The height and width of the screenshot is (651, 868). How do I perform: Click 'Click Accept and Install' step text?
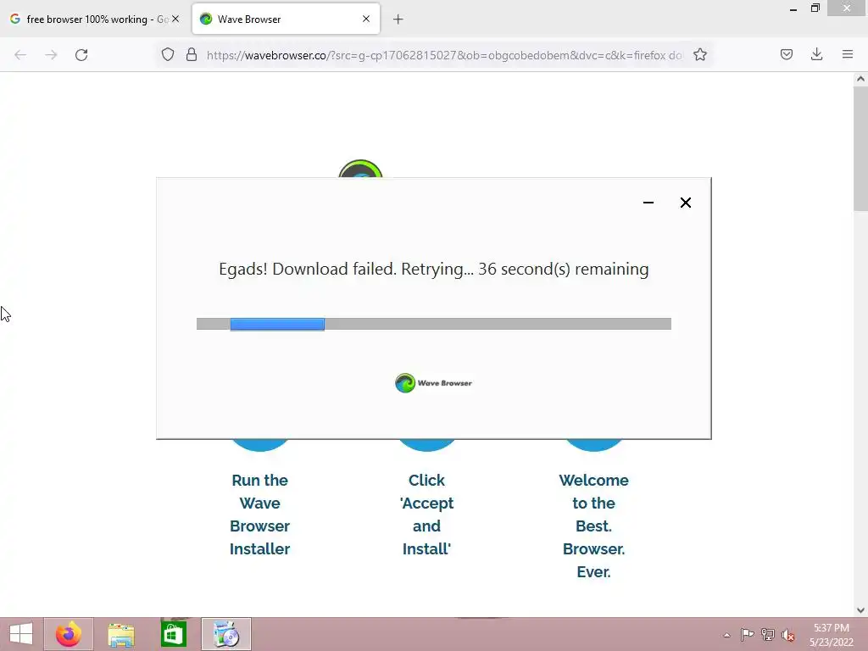pos(427,515)
